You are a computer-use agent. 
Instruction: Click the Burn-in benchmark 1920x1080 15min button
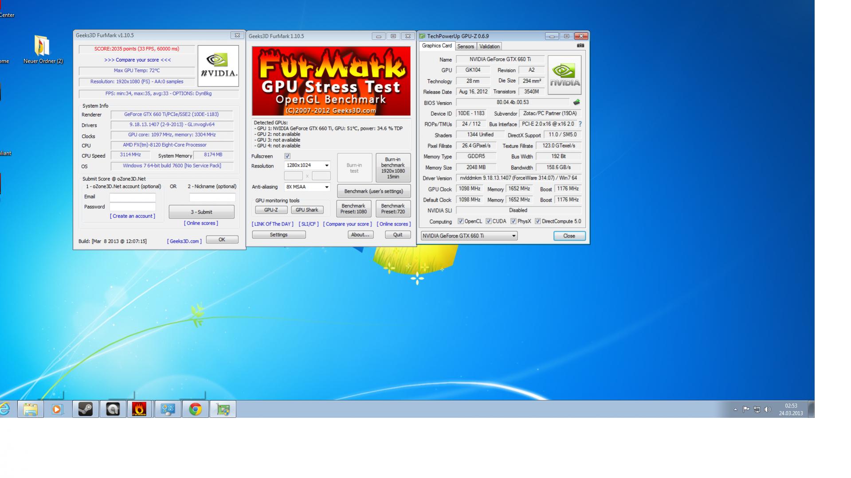click(393, 168)
